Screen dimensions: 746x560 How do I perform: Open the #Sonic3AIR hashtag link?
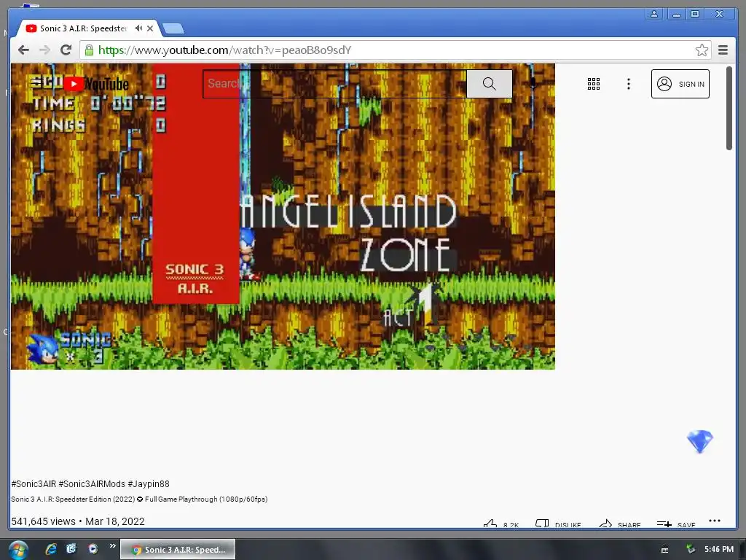(34, 484)
